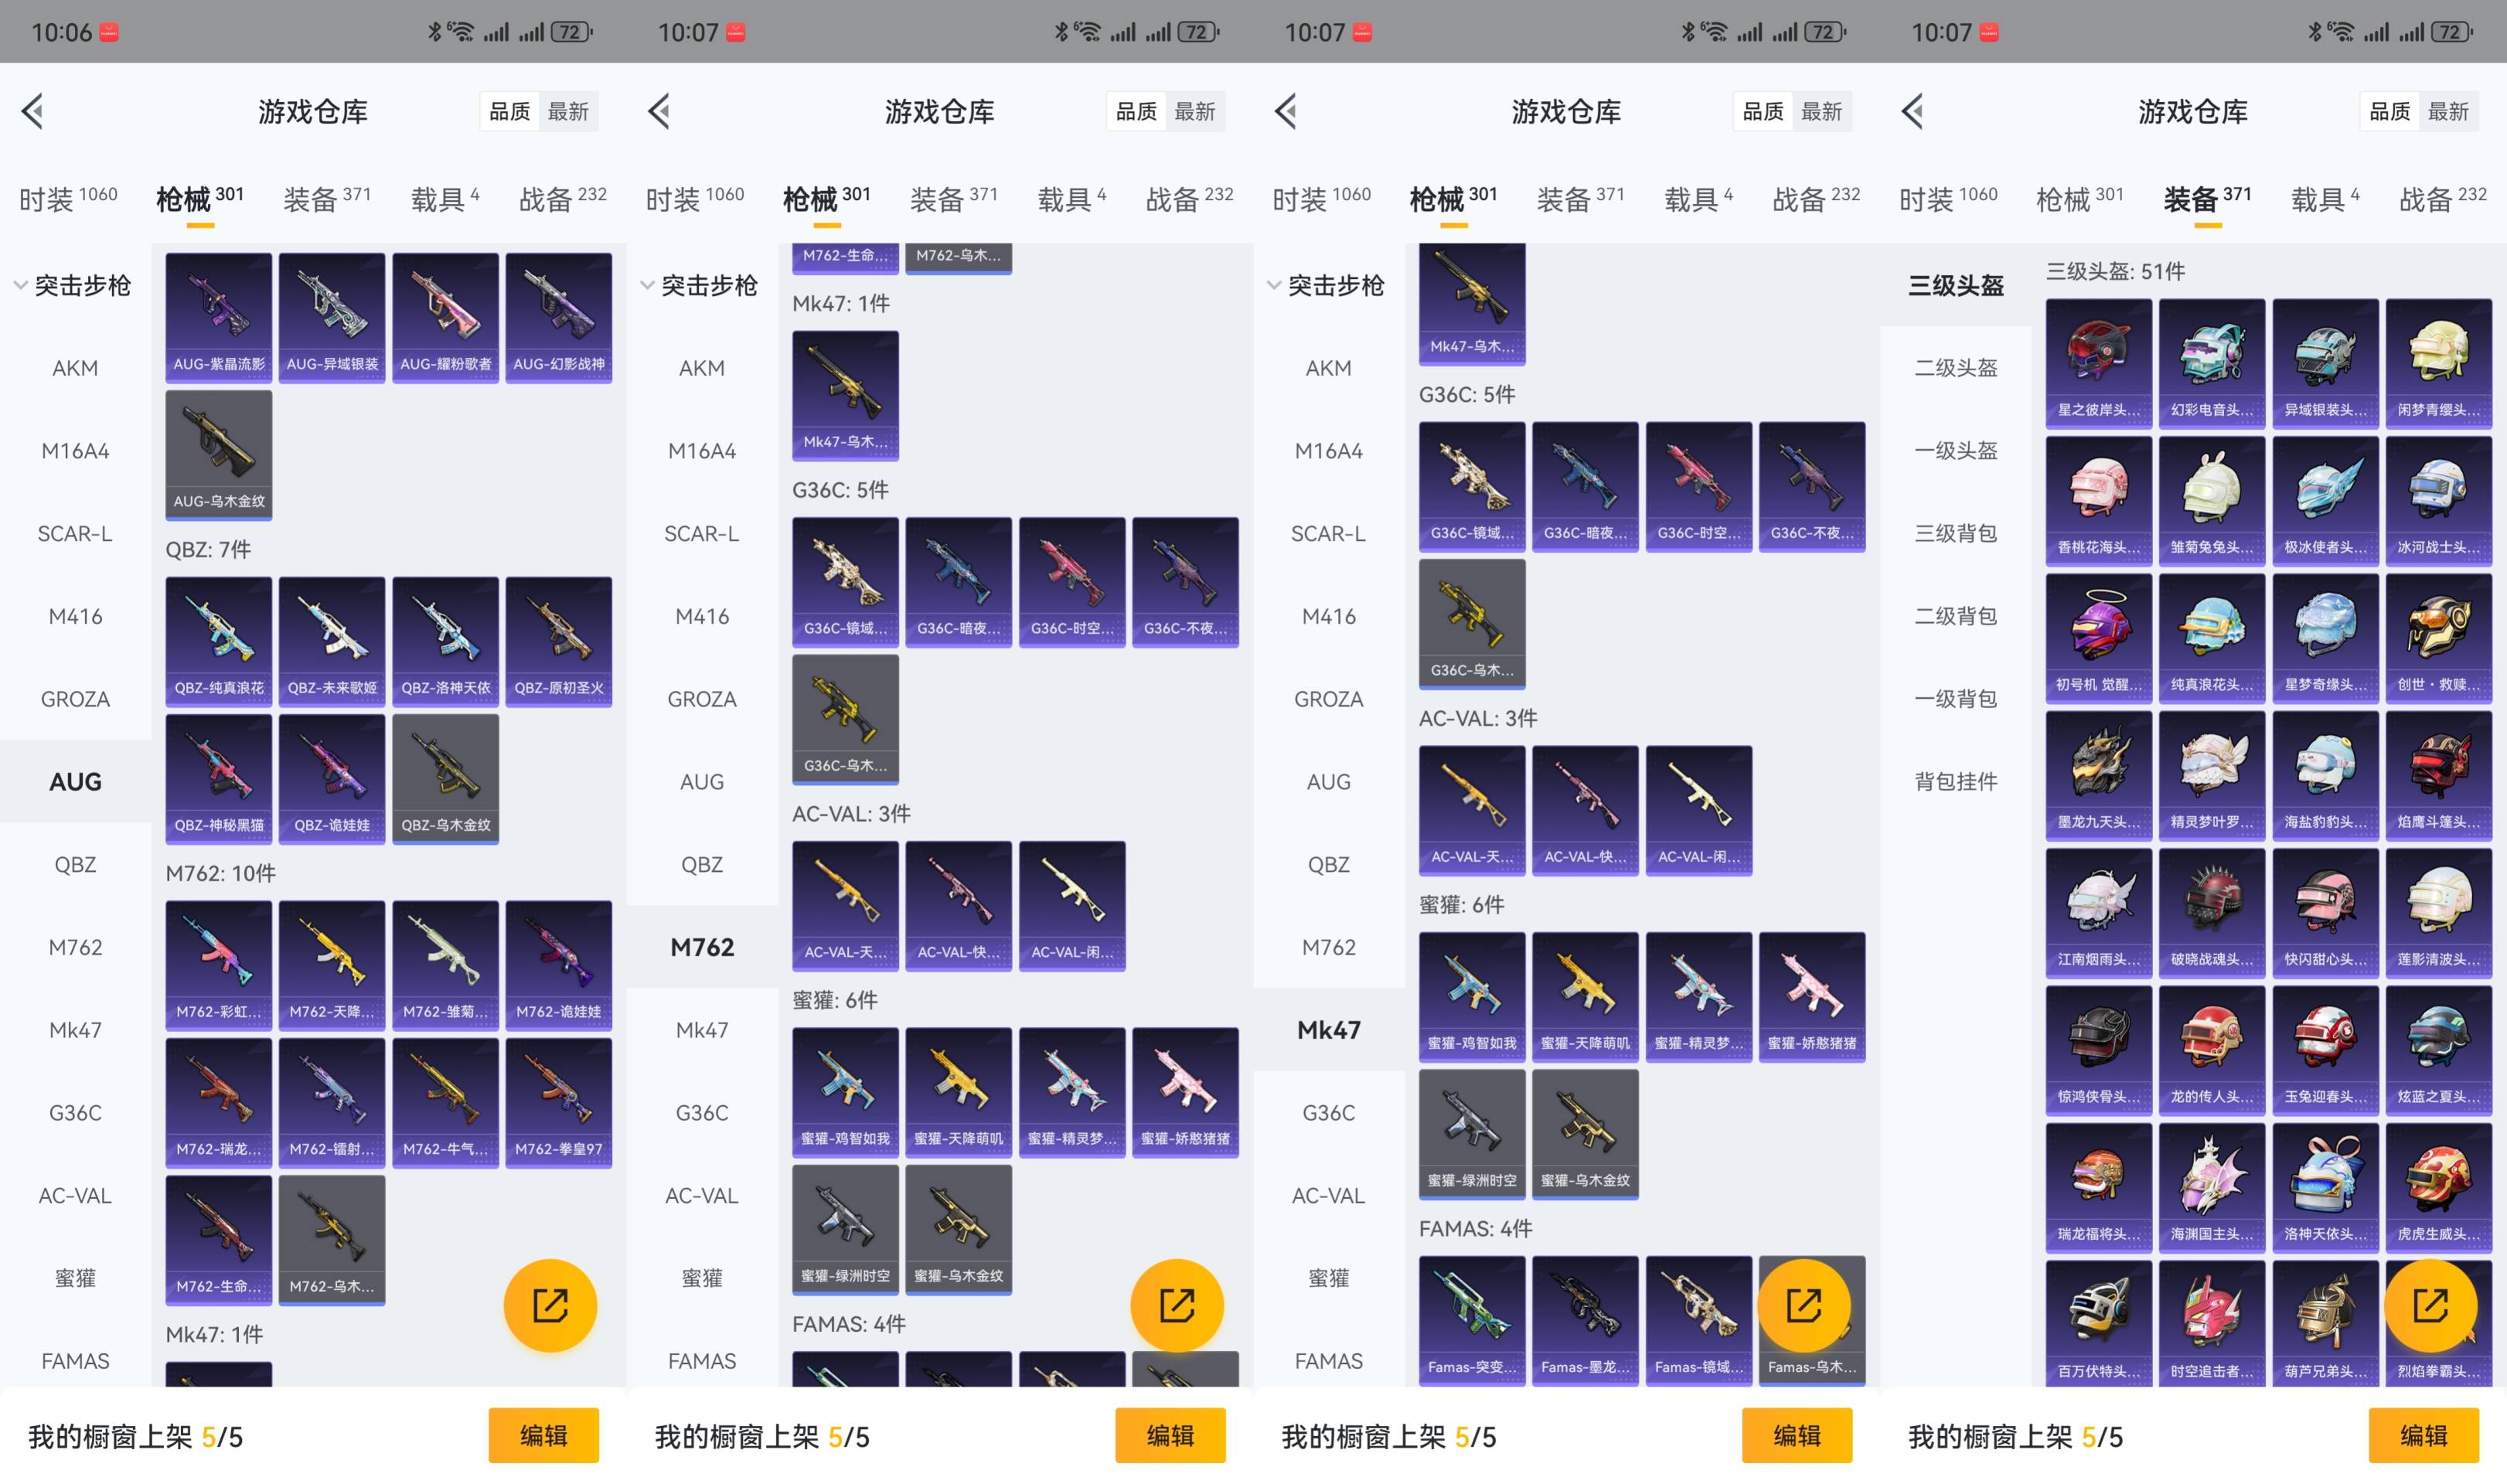Tap orange share button overlapping Famas-乌木 item
This screenshot has width=2507, height=1484.
pos(1804,1305)
